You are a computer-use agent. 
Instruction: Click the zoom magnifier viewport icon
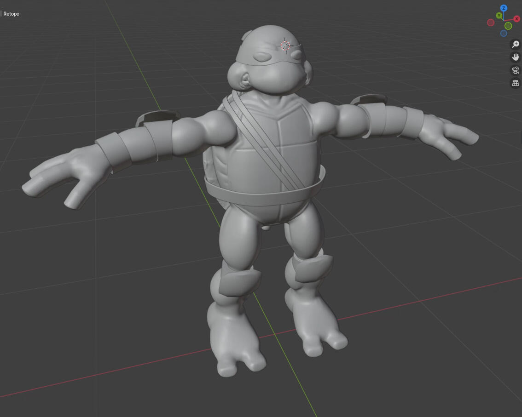(516, 44)
